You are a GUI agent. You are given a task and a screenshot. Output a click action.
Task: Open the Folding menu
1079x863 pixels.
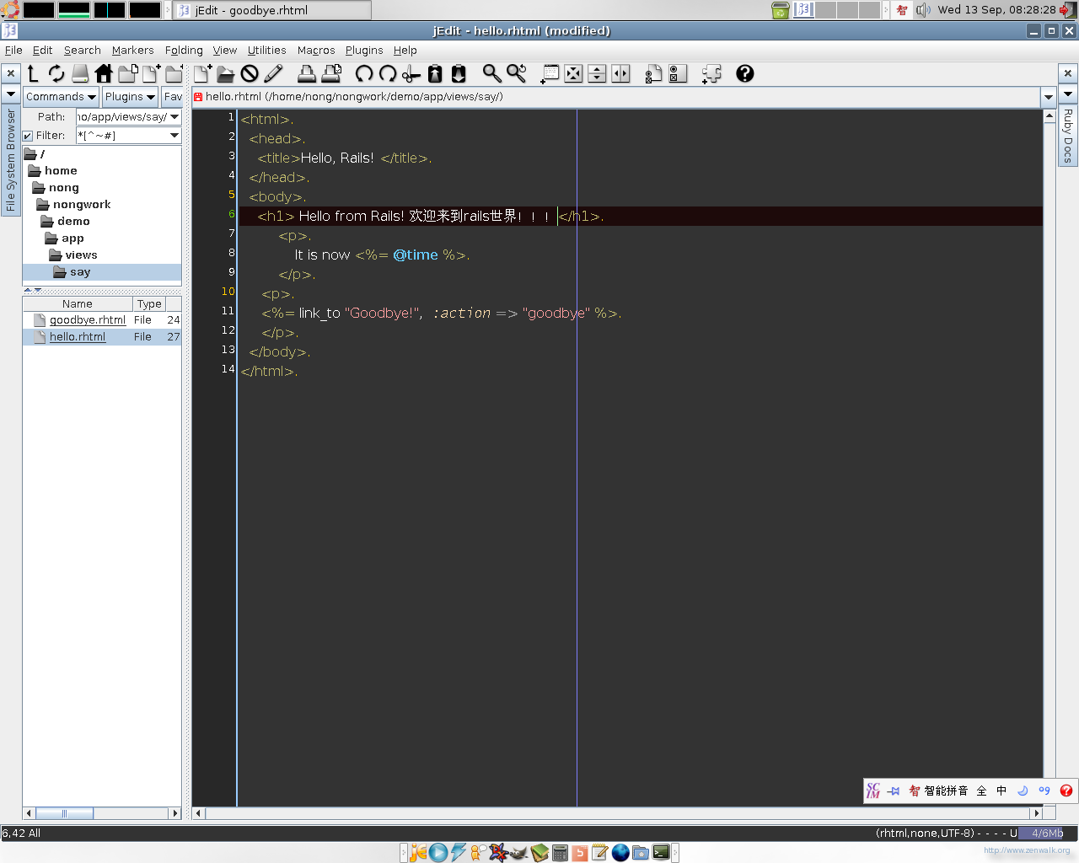click(x=184, y=51)
